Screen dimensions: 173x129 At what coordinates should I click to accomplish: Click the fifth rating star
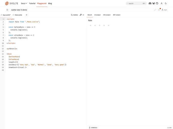(109, 25)
